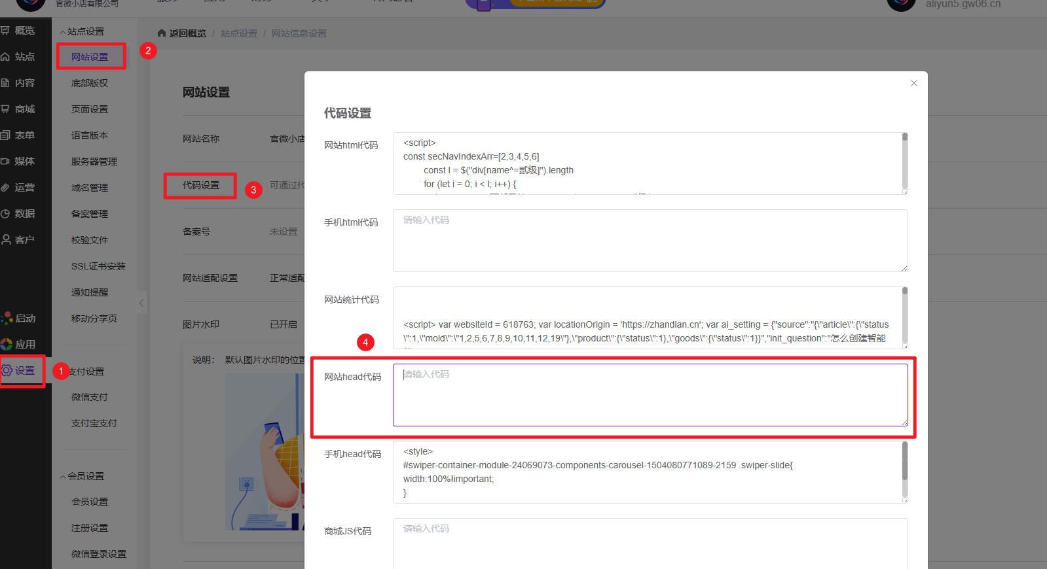Image resolution: width=1047 pixels, height=569 pixels.
Task: Click the 未设置 value beside 备案号
Action: pyautogui.click(x=284, y=232)
